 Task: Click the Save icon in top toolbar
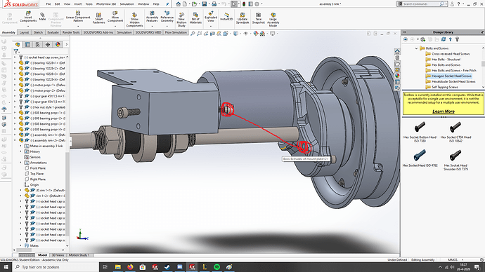tap(204, 4)
